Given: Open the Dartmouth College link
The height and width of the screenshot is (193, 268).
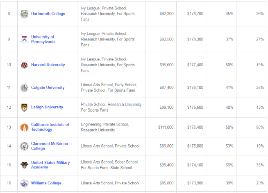Looking at the screenshot, I should click(48, 13).
